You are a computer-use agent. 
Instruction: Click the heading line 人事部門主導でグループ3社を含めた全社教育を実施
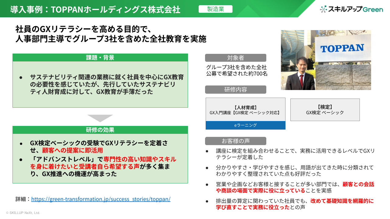[111, 39]
